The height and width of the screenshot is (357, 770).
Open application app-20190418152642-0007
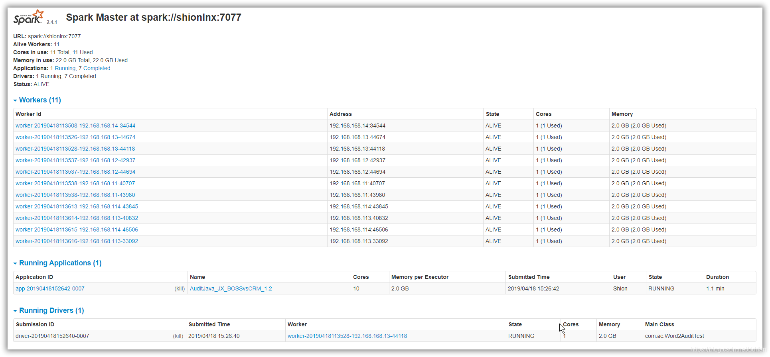[x=50, y=288]
